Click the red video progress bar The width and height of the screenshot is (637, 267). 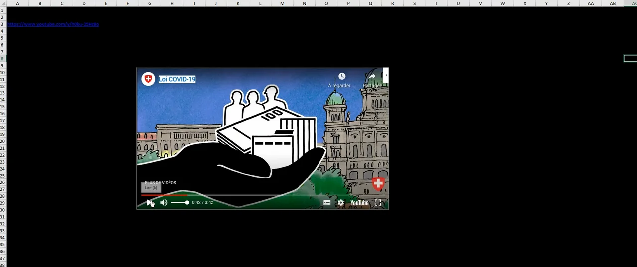(164, 195)
